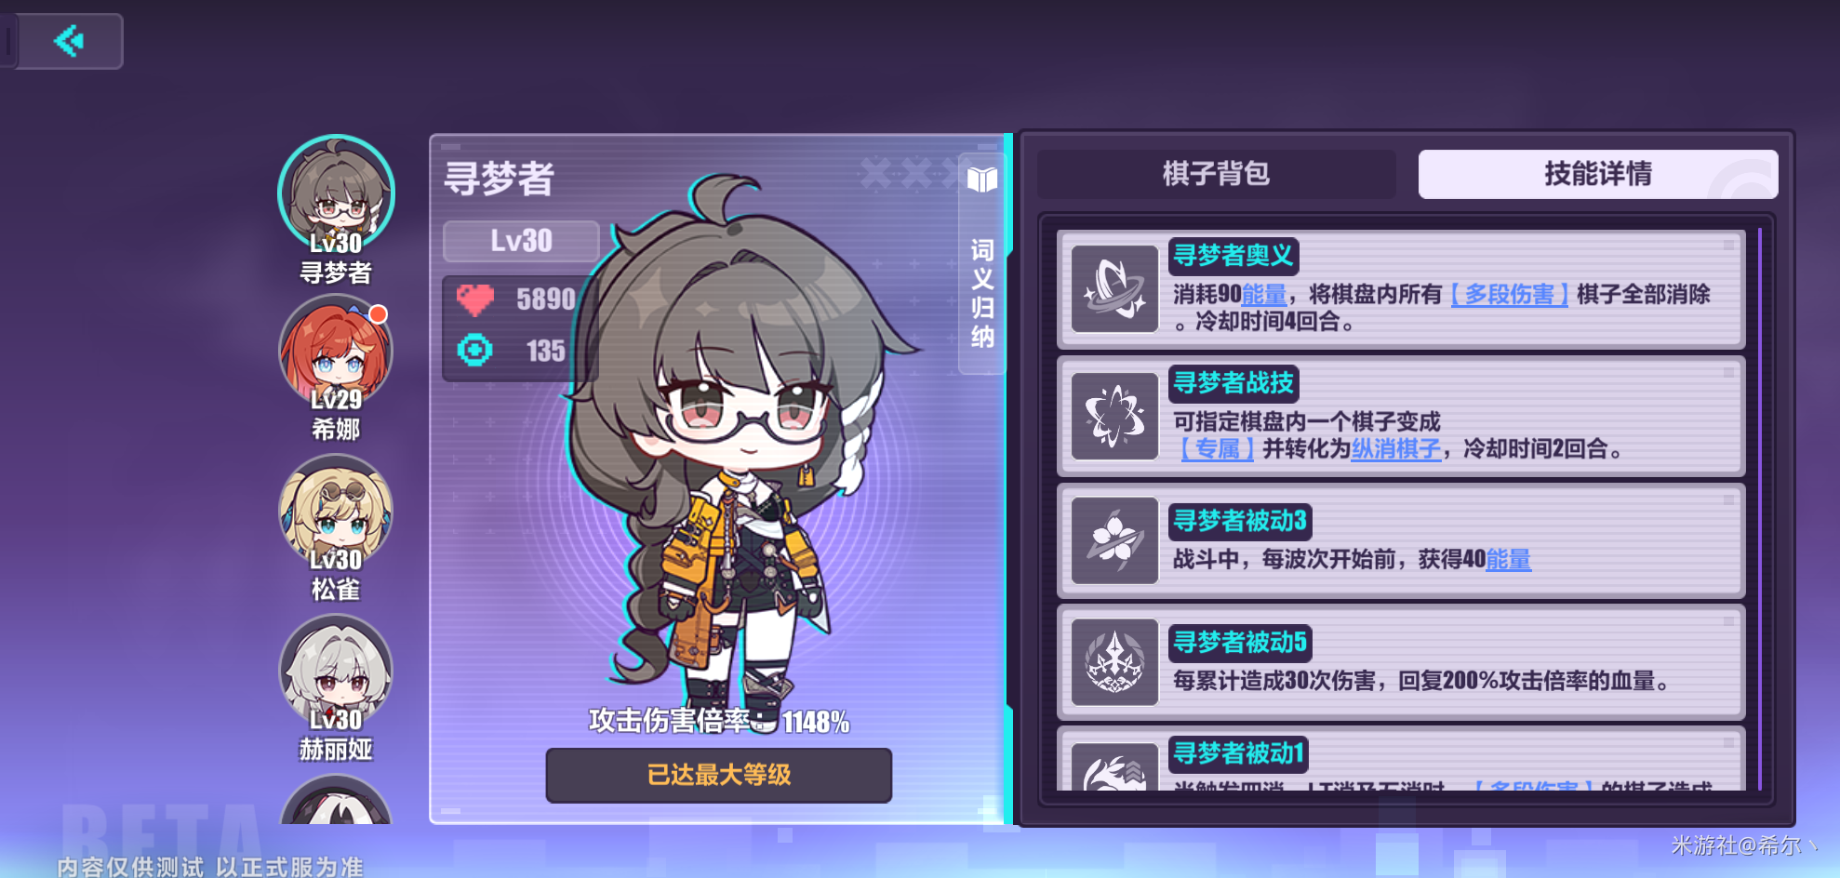Click the back arrow button
Screen dimensions: 1840x878
click(70, 41)
